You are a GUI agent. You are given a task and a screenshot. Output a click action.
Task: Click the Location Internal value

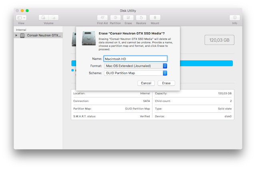pyautogui.click(x=145, y=93)
